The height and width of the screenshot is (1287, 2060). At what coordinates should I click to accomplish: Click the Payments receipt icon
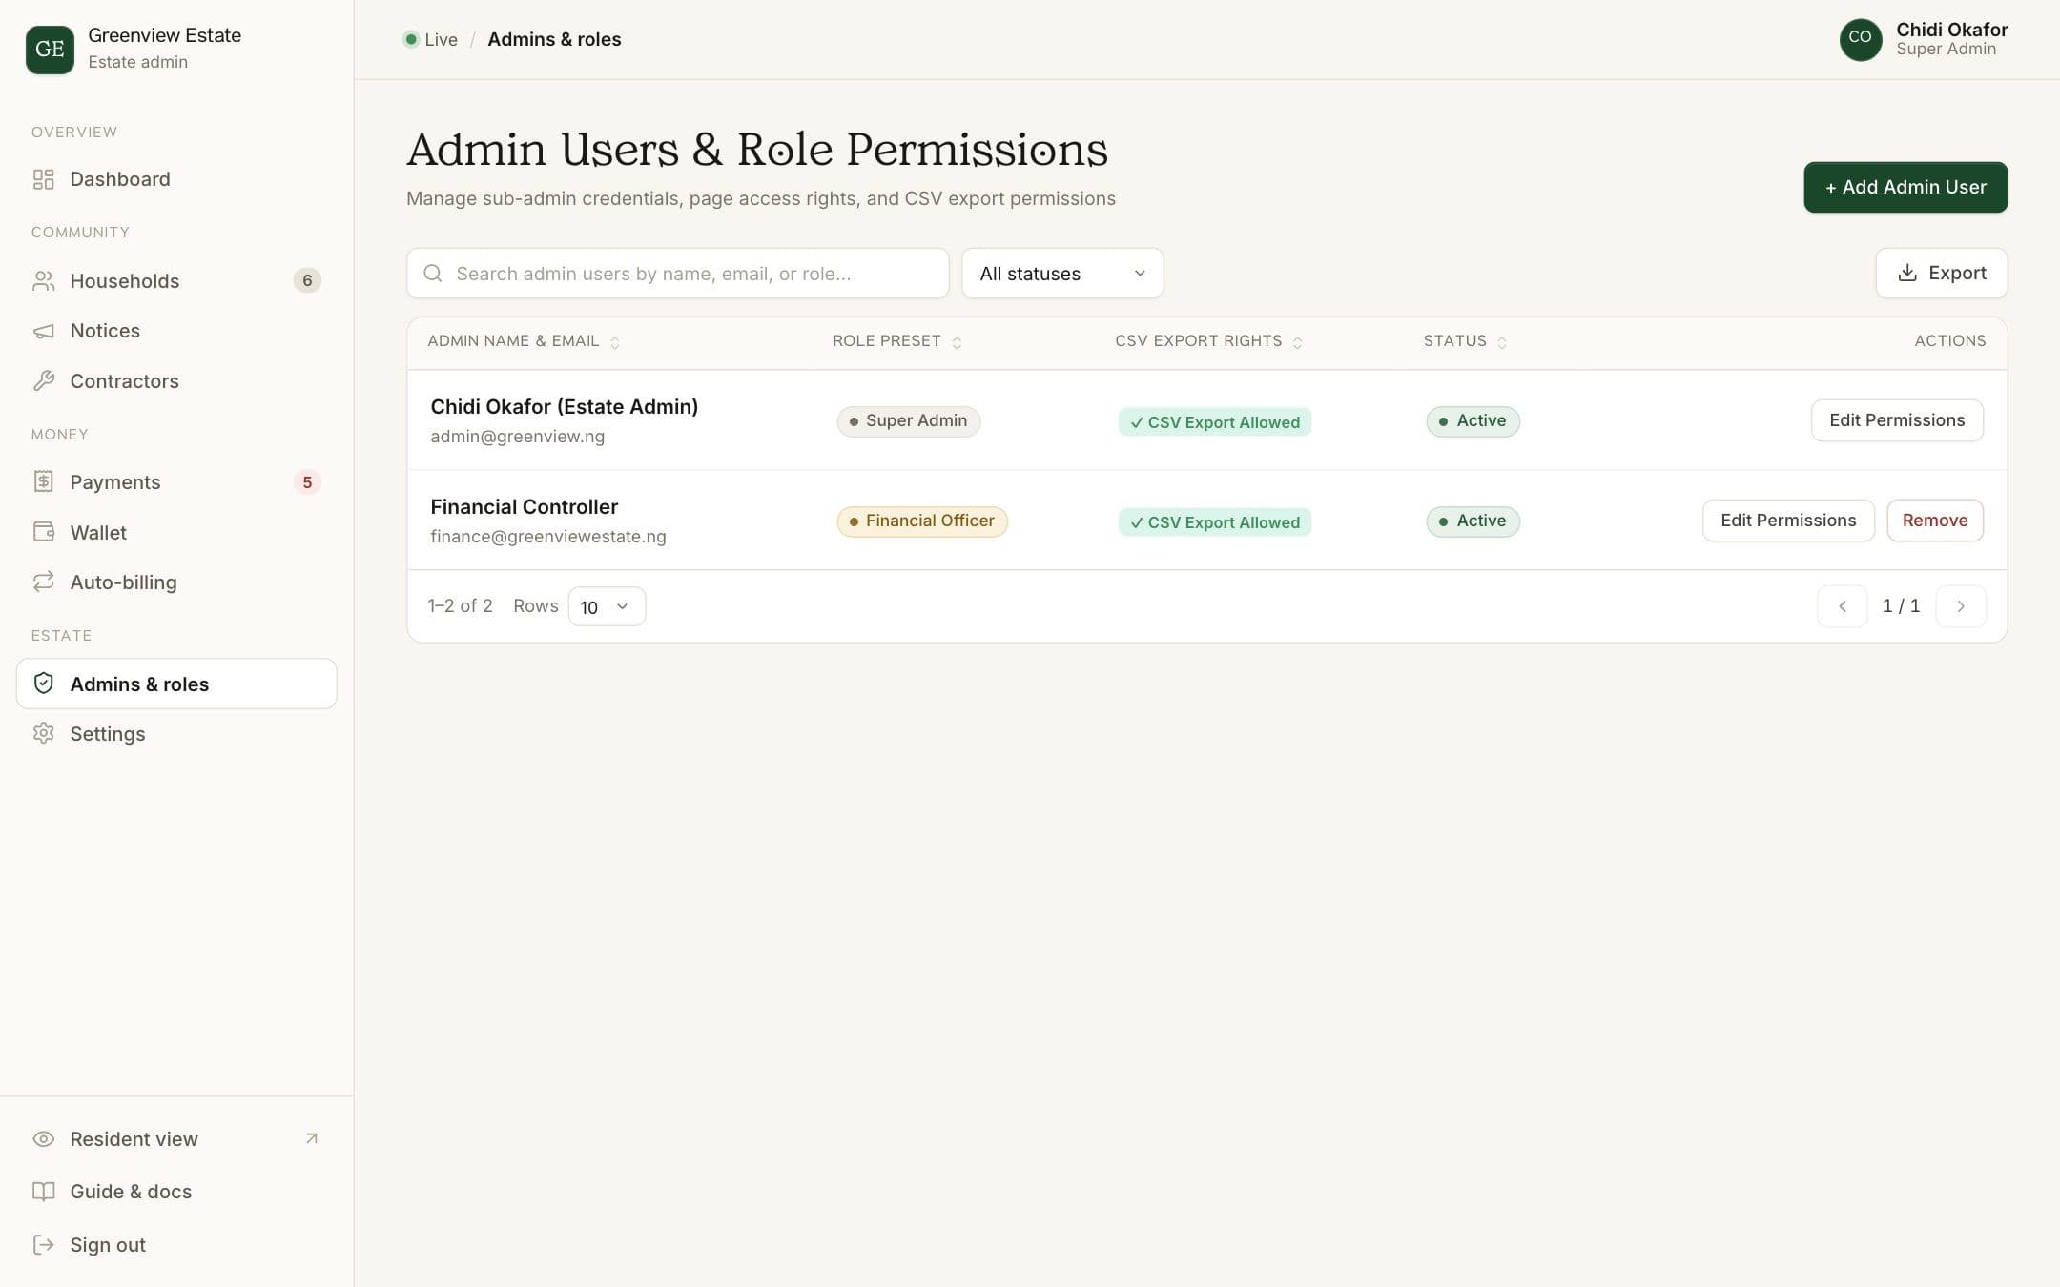click(x=44, y=482)
